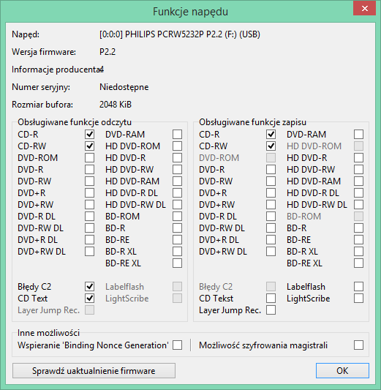381x390 pixels.
Task: Toggle HD DVD-ROM checkbox in read functions
Action: [177, 146]
